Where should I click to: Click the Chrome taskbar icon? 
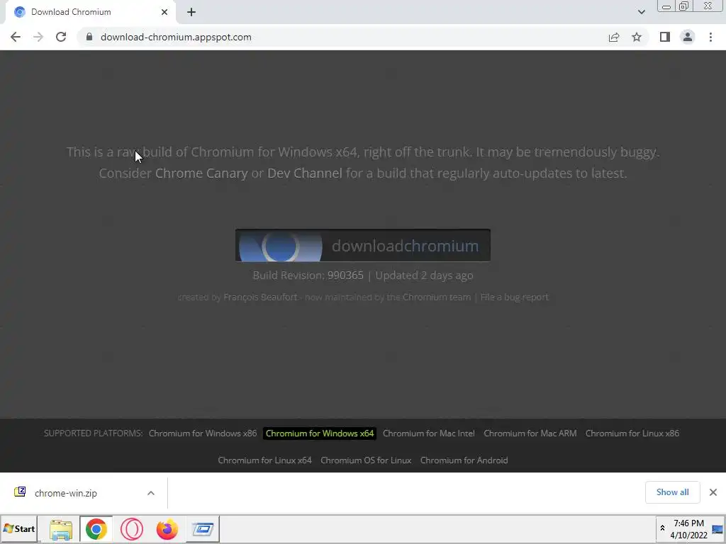click(x=96, y=529)
